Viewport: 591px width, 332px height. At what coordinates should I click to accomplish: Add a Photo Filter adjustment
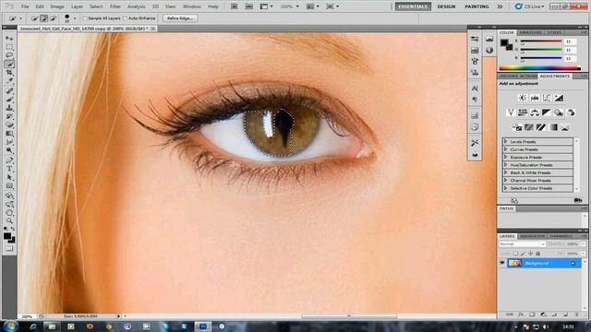(x=559, y=113)
